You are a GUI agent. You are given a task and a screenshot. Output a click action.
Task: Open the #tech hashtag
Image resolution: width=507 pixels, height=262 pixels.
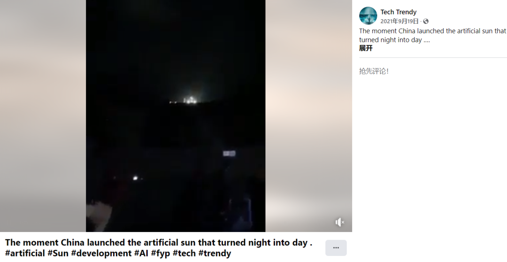point(184,253)
